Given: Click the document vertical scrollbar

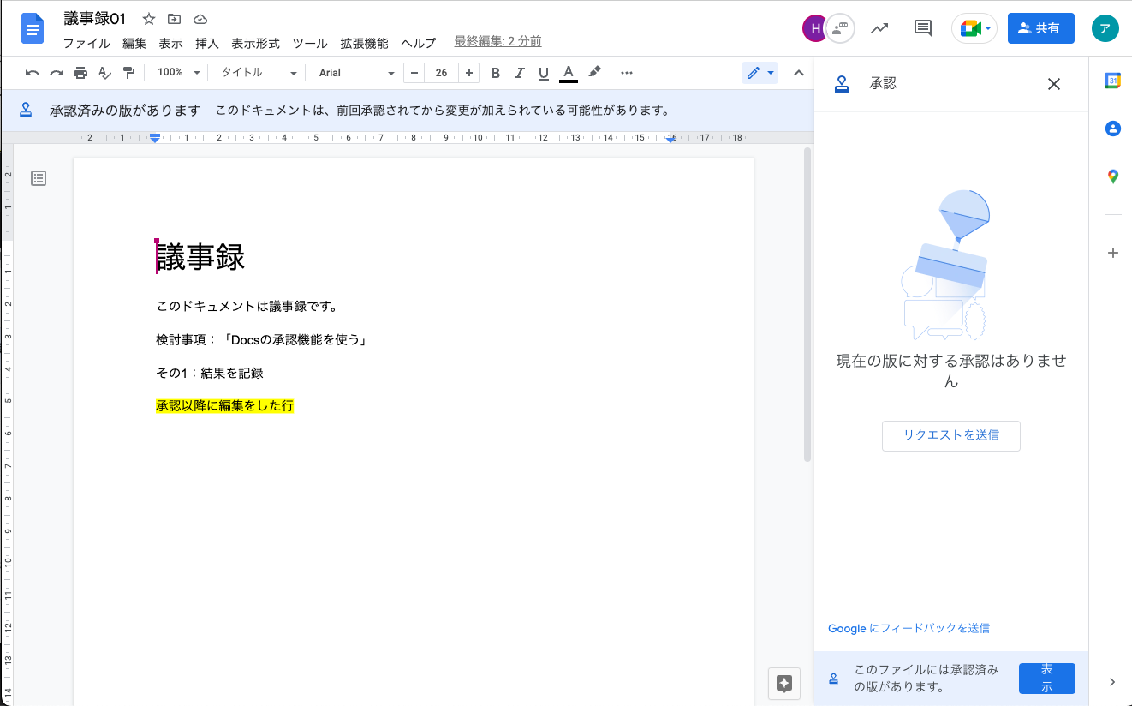Looking at the screenshot, I should [x=807, y=304].
